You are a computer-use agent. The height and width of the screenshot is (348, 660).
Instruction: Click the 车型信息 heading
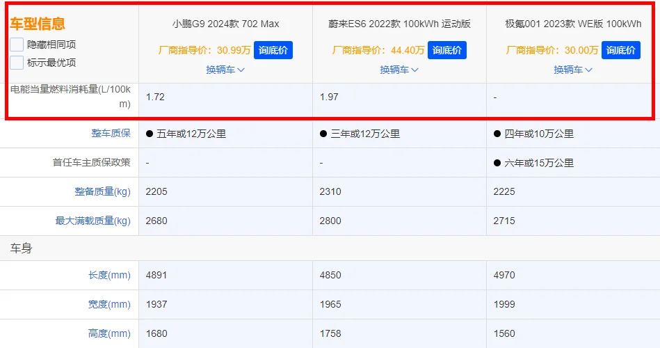38,24
